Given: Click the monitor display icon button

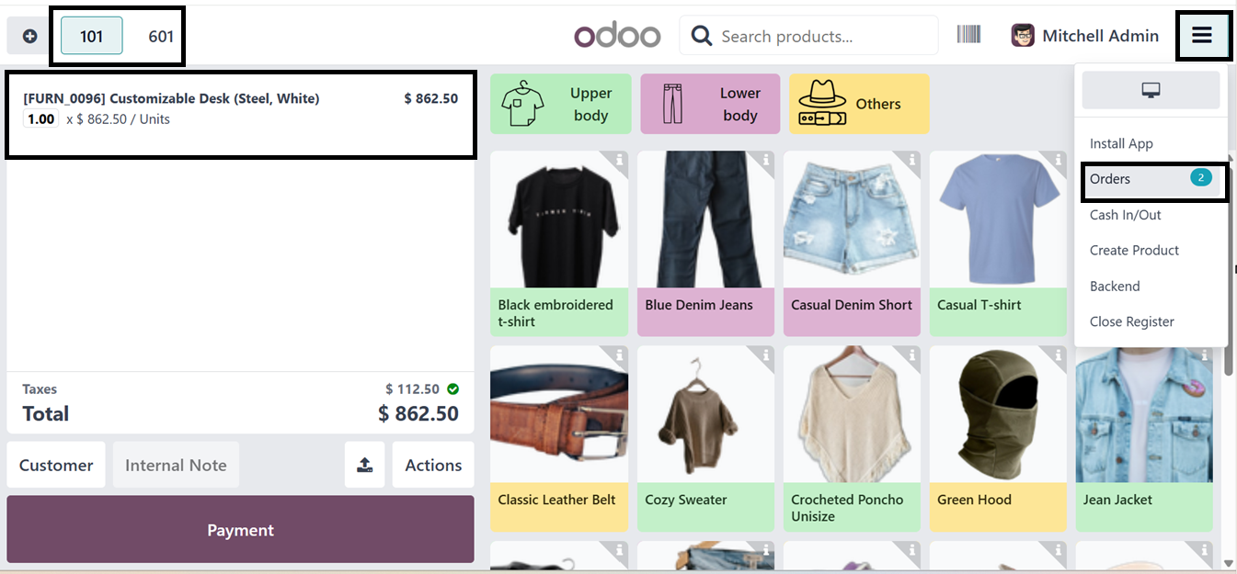Looking at the screenshot, I should pyautogui.click(x=1151, y=90).
